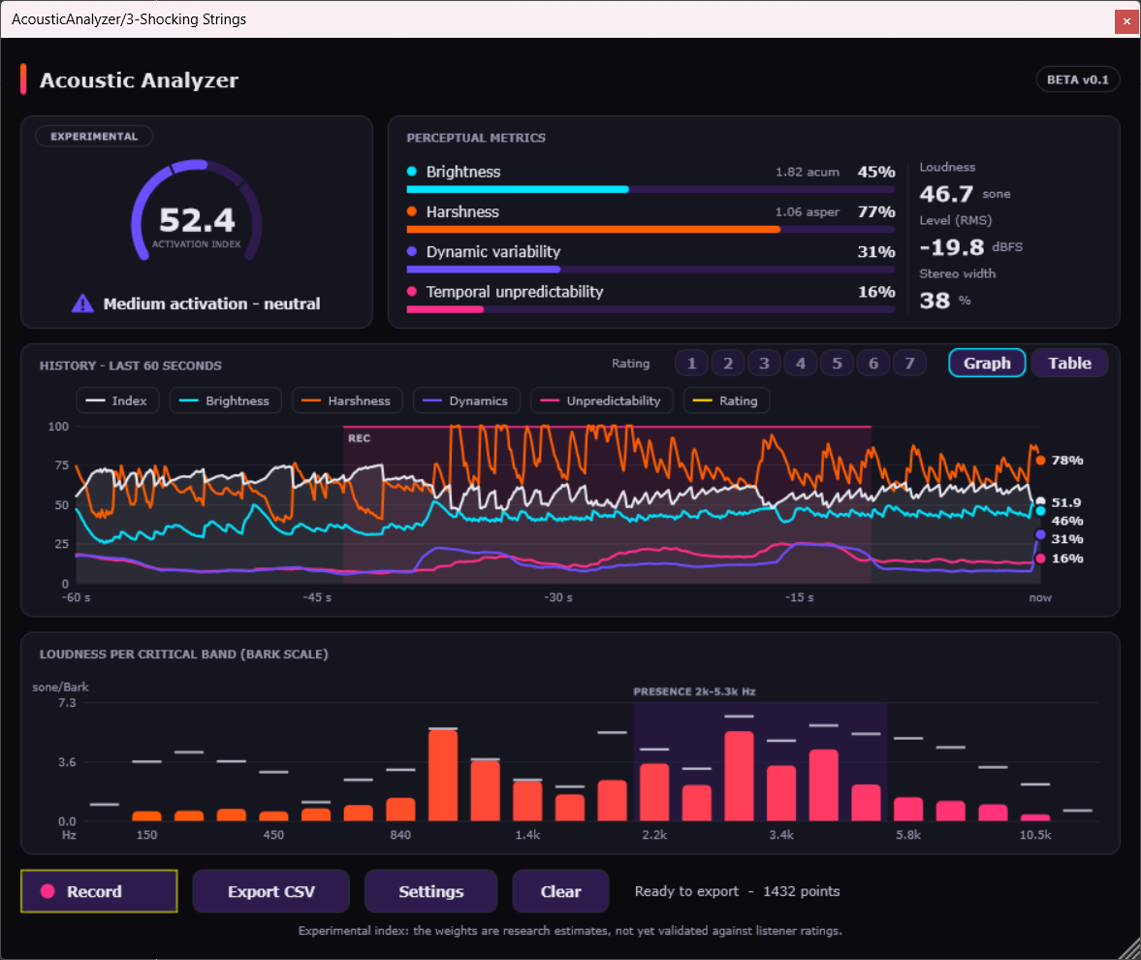This screenshot has height=960, width=1141.
Task: Click the 51.9 index end value
Action: [x=1066, y=502]
